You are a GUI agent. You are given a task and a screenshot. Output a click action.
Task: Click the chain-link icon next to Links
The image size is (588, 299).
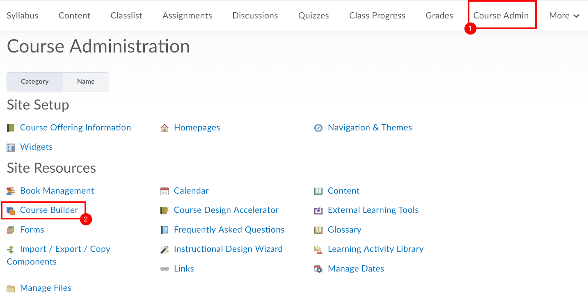point(165,268)
